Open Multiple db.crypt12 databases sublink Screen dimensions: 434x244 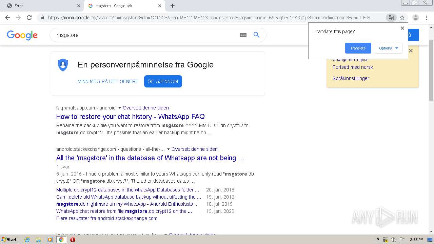(x=127, y=190)
